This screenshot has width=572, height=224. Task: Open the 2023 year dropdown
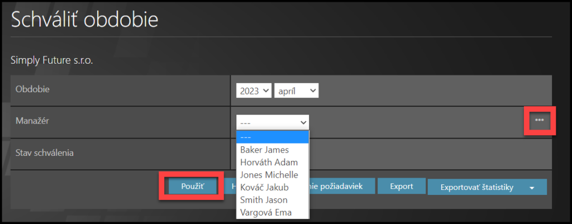tap(254, 91)
